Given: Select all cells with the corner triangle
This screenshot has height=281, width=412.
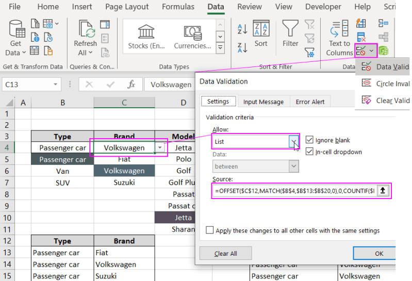Looking at the screenshot, I should 9,103.
